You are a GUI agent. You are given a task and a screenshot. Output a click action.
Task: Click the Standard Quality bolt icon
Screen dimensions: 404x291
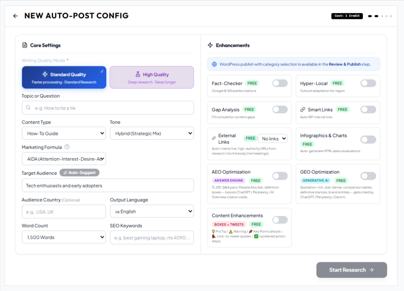coord(45,74)
